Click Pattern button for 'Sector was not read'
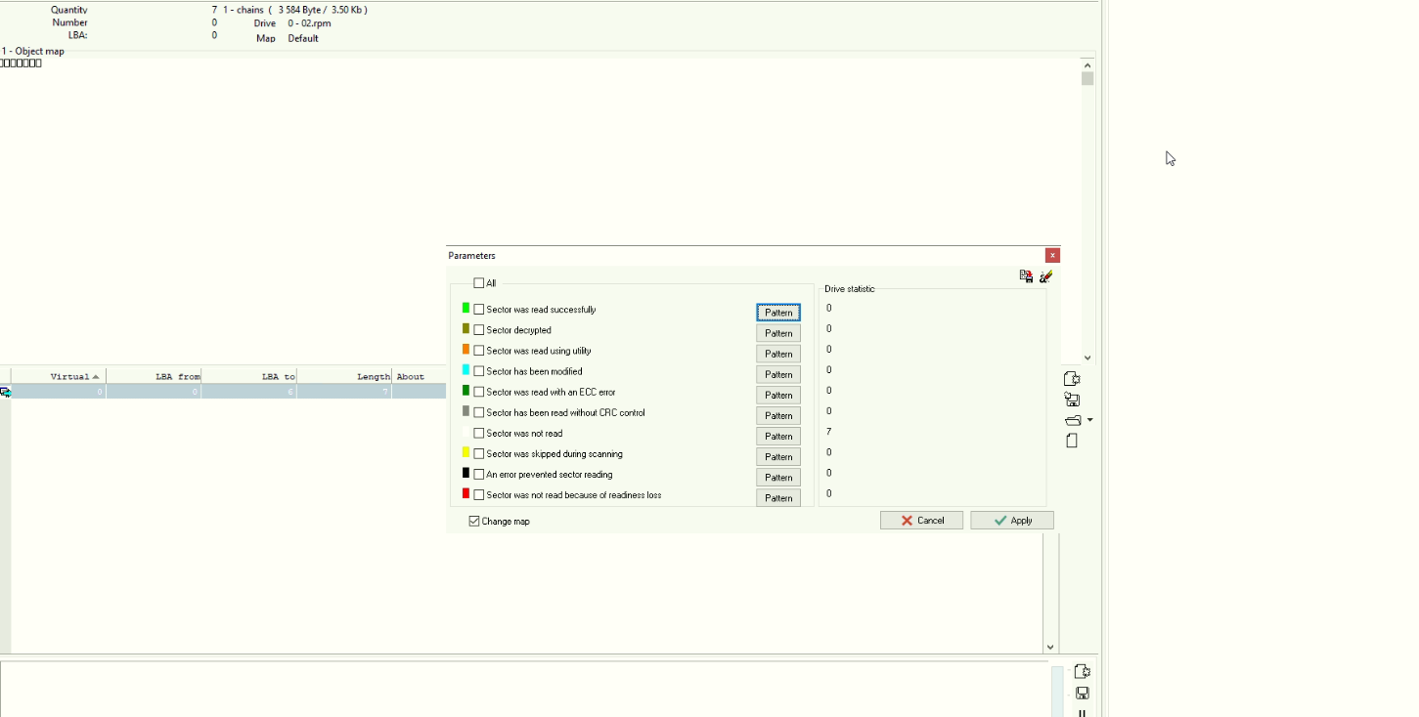 coord(778,436)
